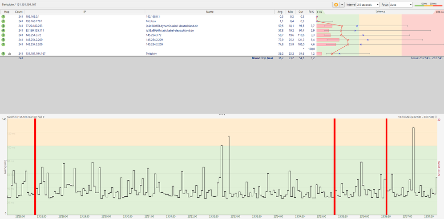The image size is (444, 219).
Task: Select IP 145.254.2.209 in hop 7 row
Action: [x=34, y=44]
